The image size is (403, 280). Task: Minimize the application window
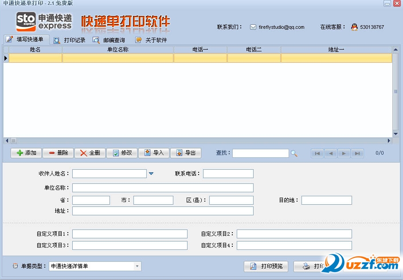tap(387, 4)
